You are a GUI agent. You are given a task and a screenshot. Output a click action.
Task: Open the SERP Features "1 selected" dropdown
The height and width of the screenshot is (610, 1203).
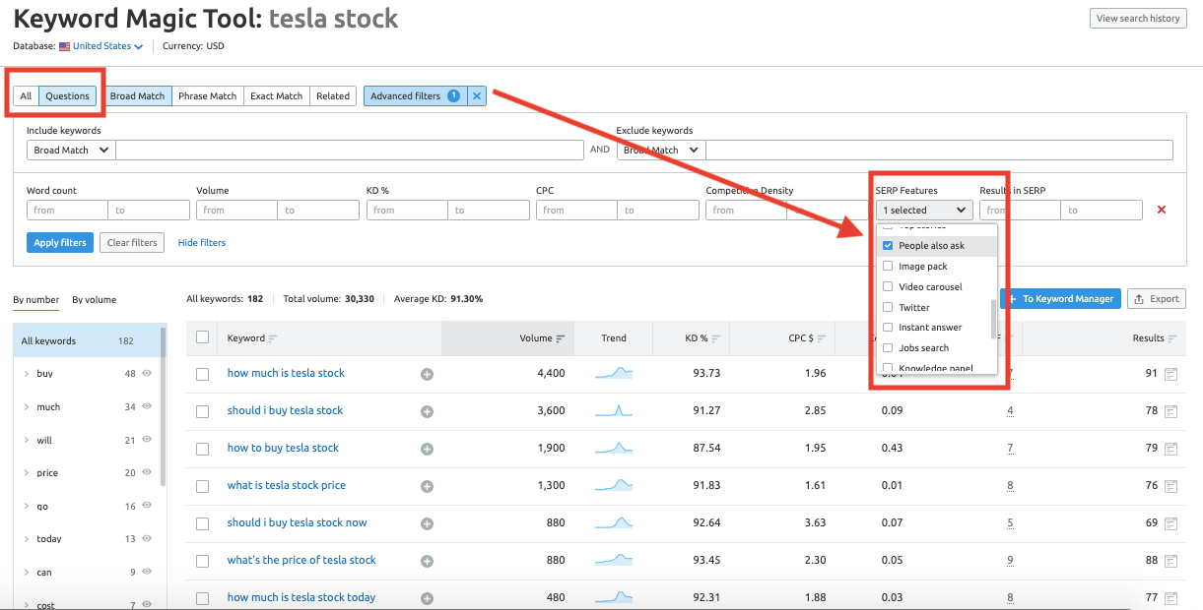click(923, 210)
